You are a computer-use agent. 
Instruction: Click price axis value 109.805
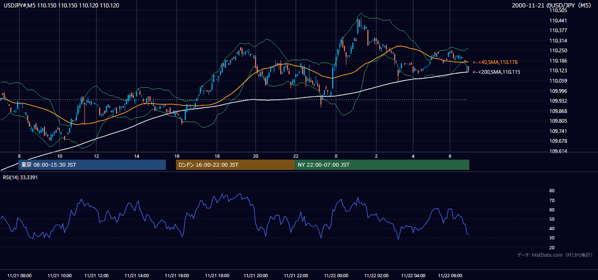point(558,121)
